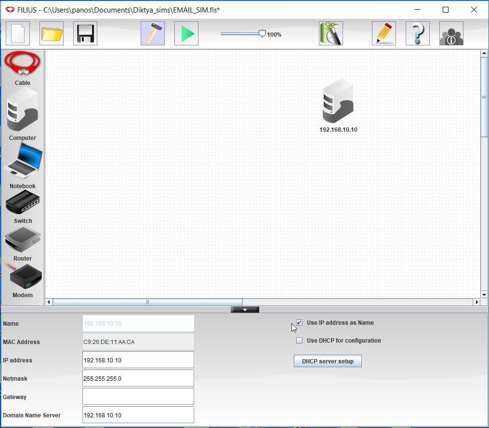Switch to design mode hammer icon
The height and width of the screenshot is (428, 489).
153,33
